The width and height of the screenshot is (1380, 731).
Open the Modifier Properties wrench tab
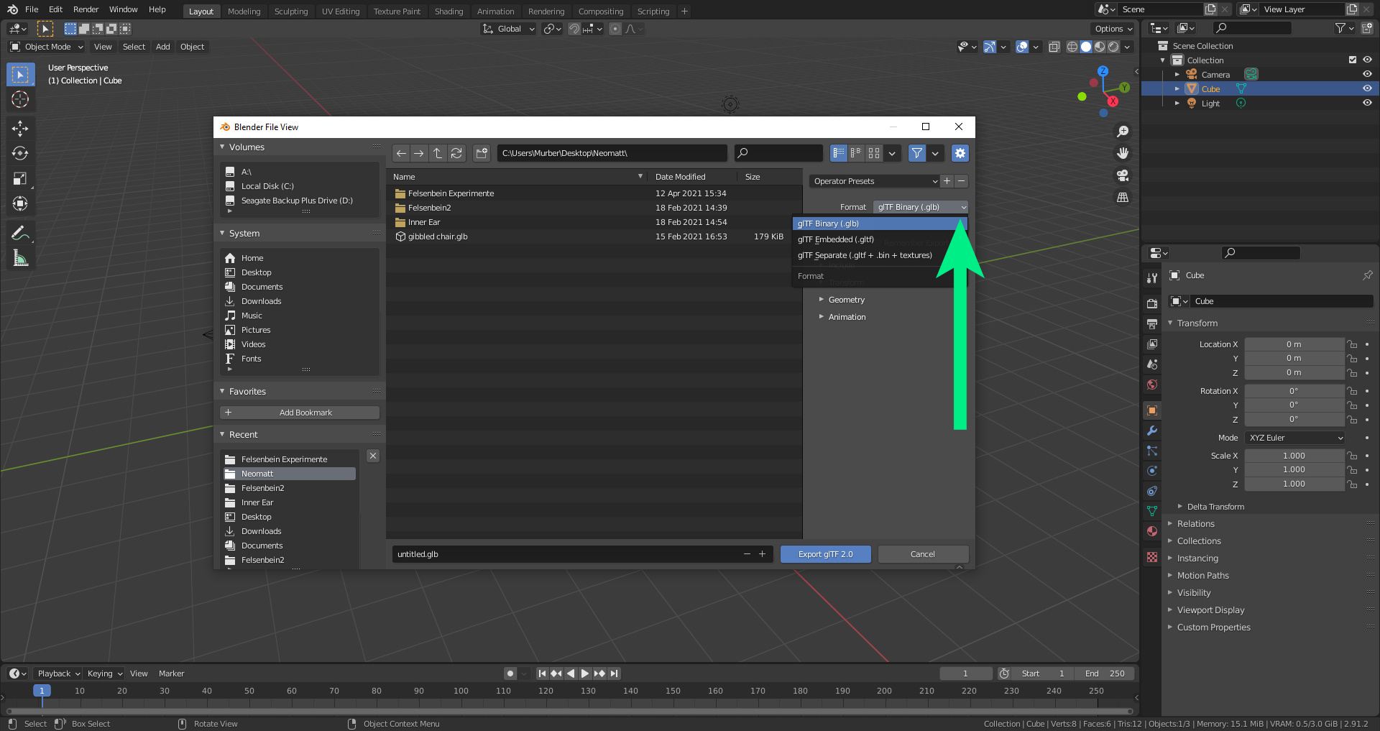point(1152,431)
